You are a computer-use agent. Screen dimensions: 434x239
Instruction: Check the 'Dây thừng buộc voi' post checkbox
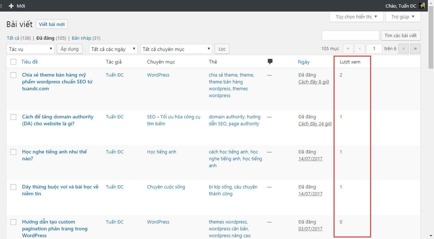tap(13, 187)
